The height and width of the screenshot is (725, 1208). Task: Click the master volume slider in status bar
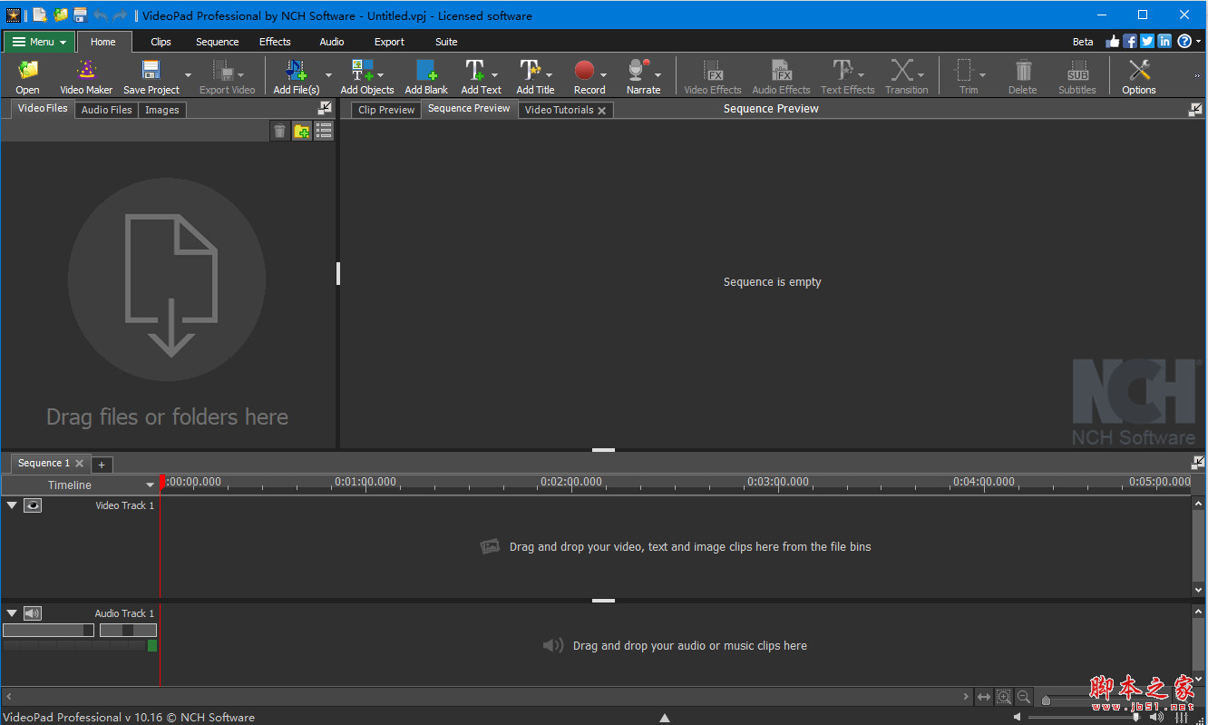[1086, 717]
